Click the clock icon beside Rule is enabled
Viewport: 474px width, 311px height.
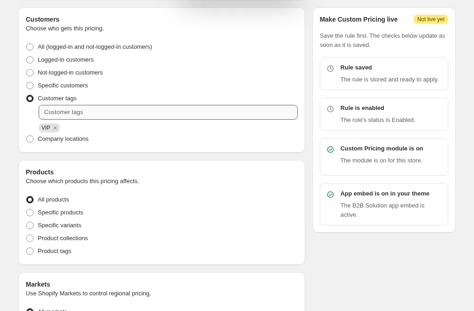tap(330, 109)
